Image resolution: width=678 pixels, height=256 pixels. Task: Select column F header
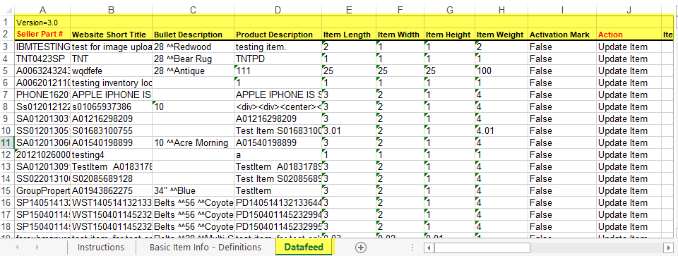pyautogui.click(x=400, y=9)
